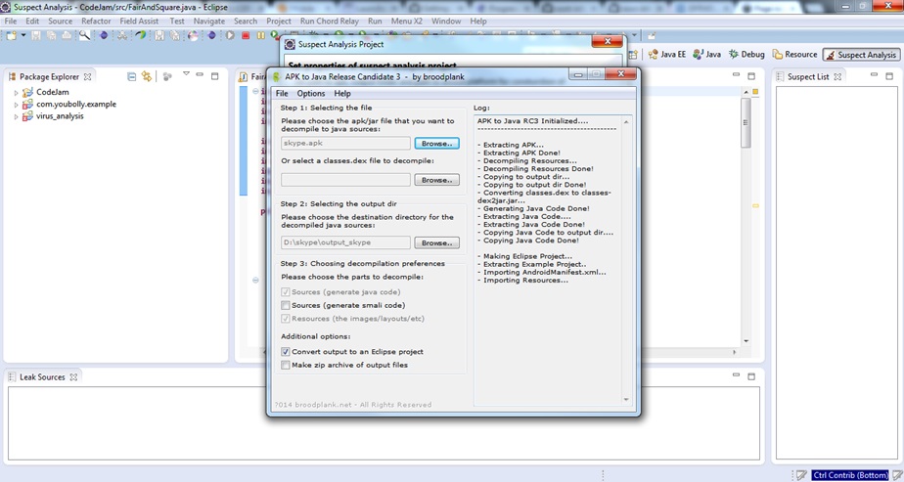
Task: Maximize the Suspect List view
Action: coord(889,76)
